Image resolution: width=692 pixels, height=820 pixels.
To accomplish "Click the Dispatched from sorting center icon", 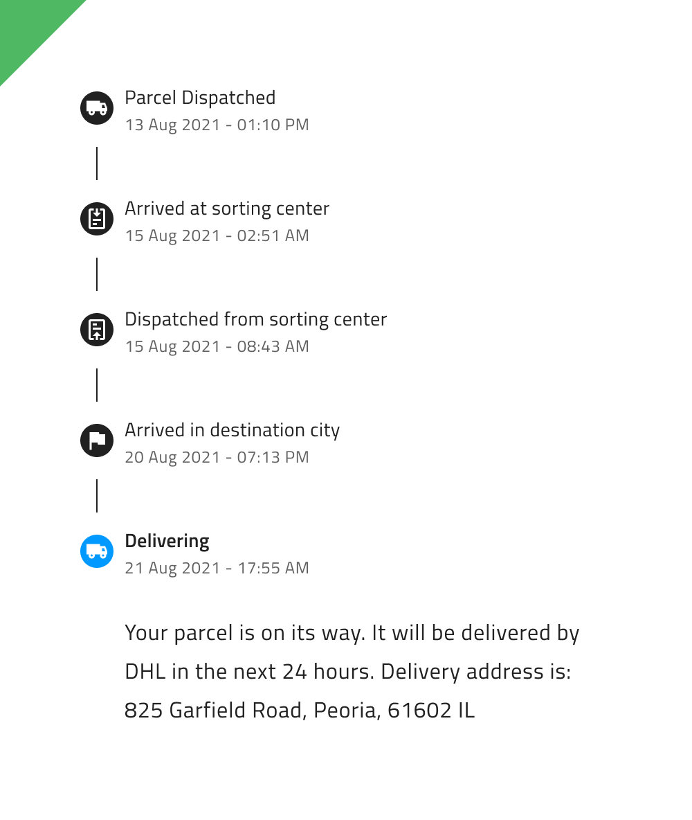I will pos(97,330).
